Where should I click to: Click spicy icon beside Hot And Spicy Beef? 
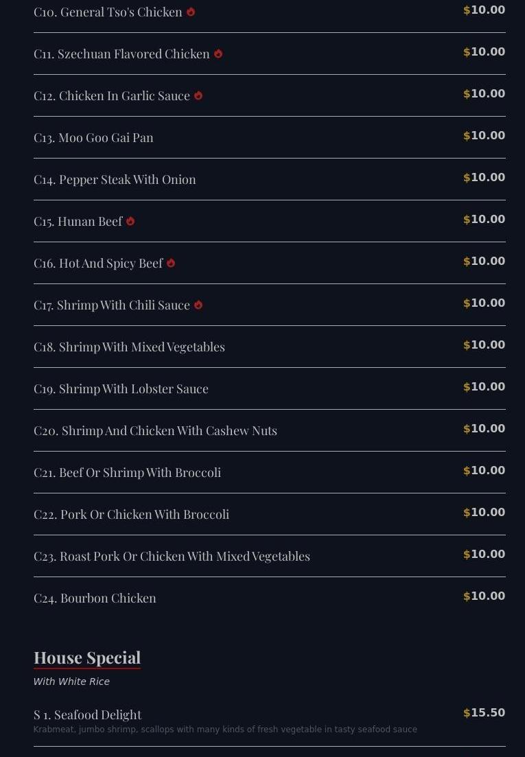pos(171,263)
